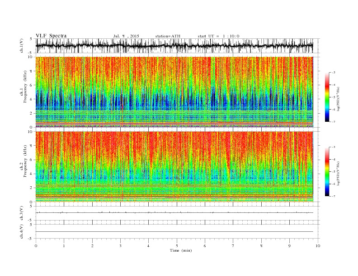Click the '4' tick on ch.1 frequency axis

pyautogui.click(x=31, y=99)
